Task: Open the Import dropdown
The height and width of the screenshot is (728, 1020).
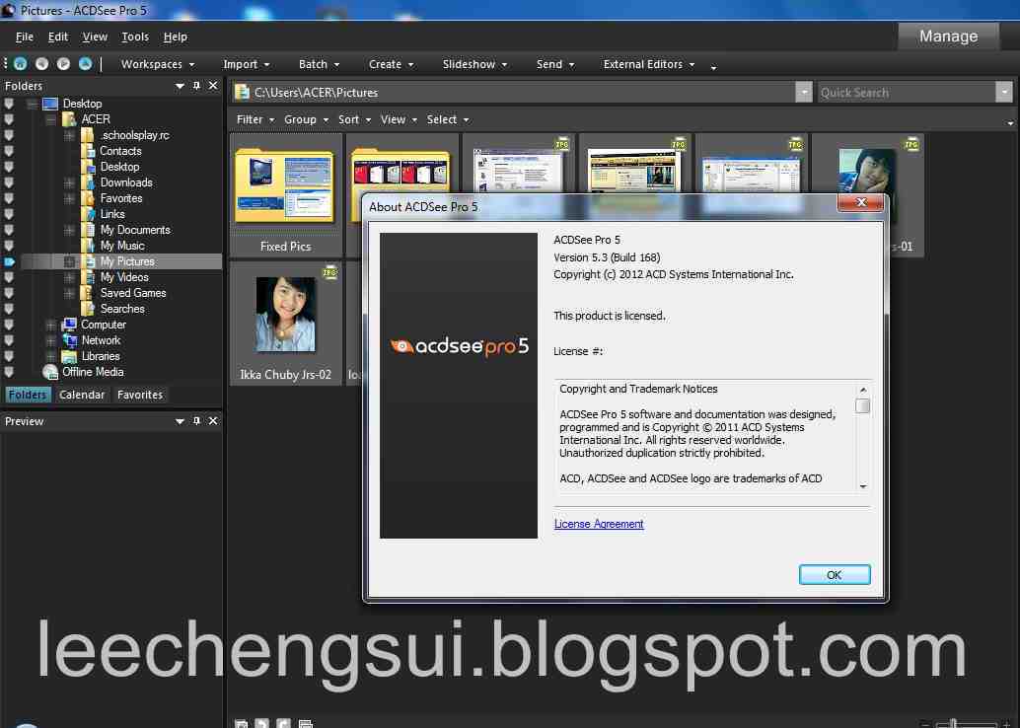Action: tap(246, 64)
